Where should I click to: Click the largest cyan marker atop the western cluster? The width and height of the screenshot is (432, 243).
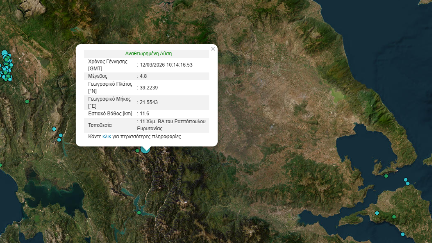click(x=4, y=53)
